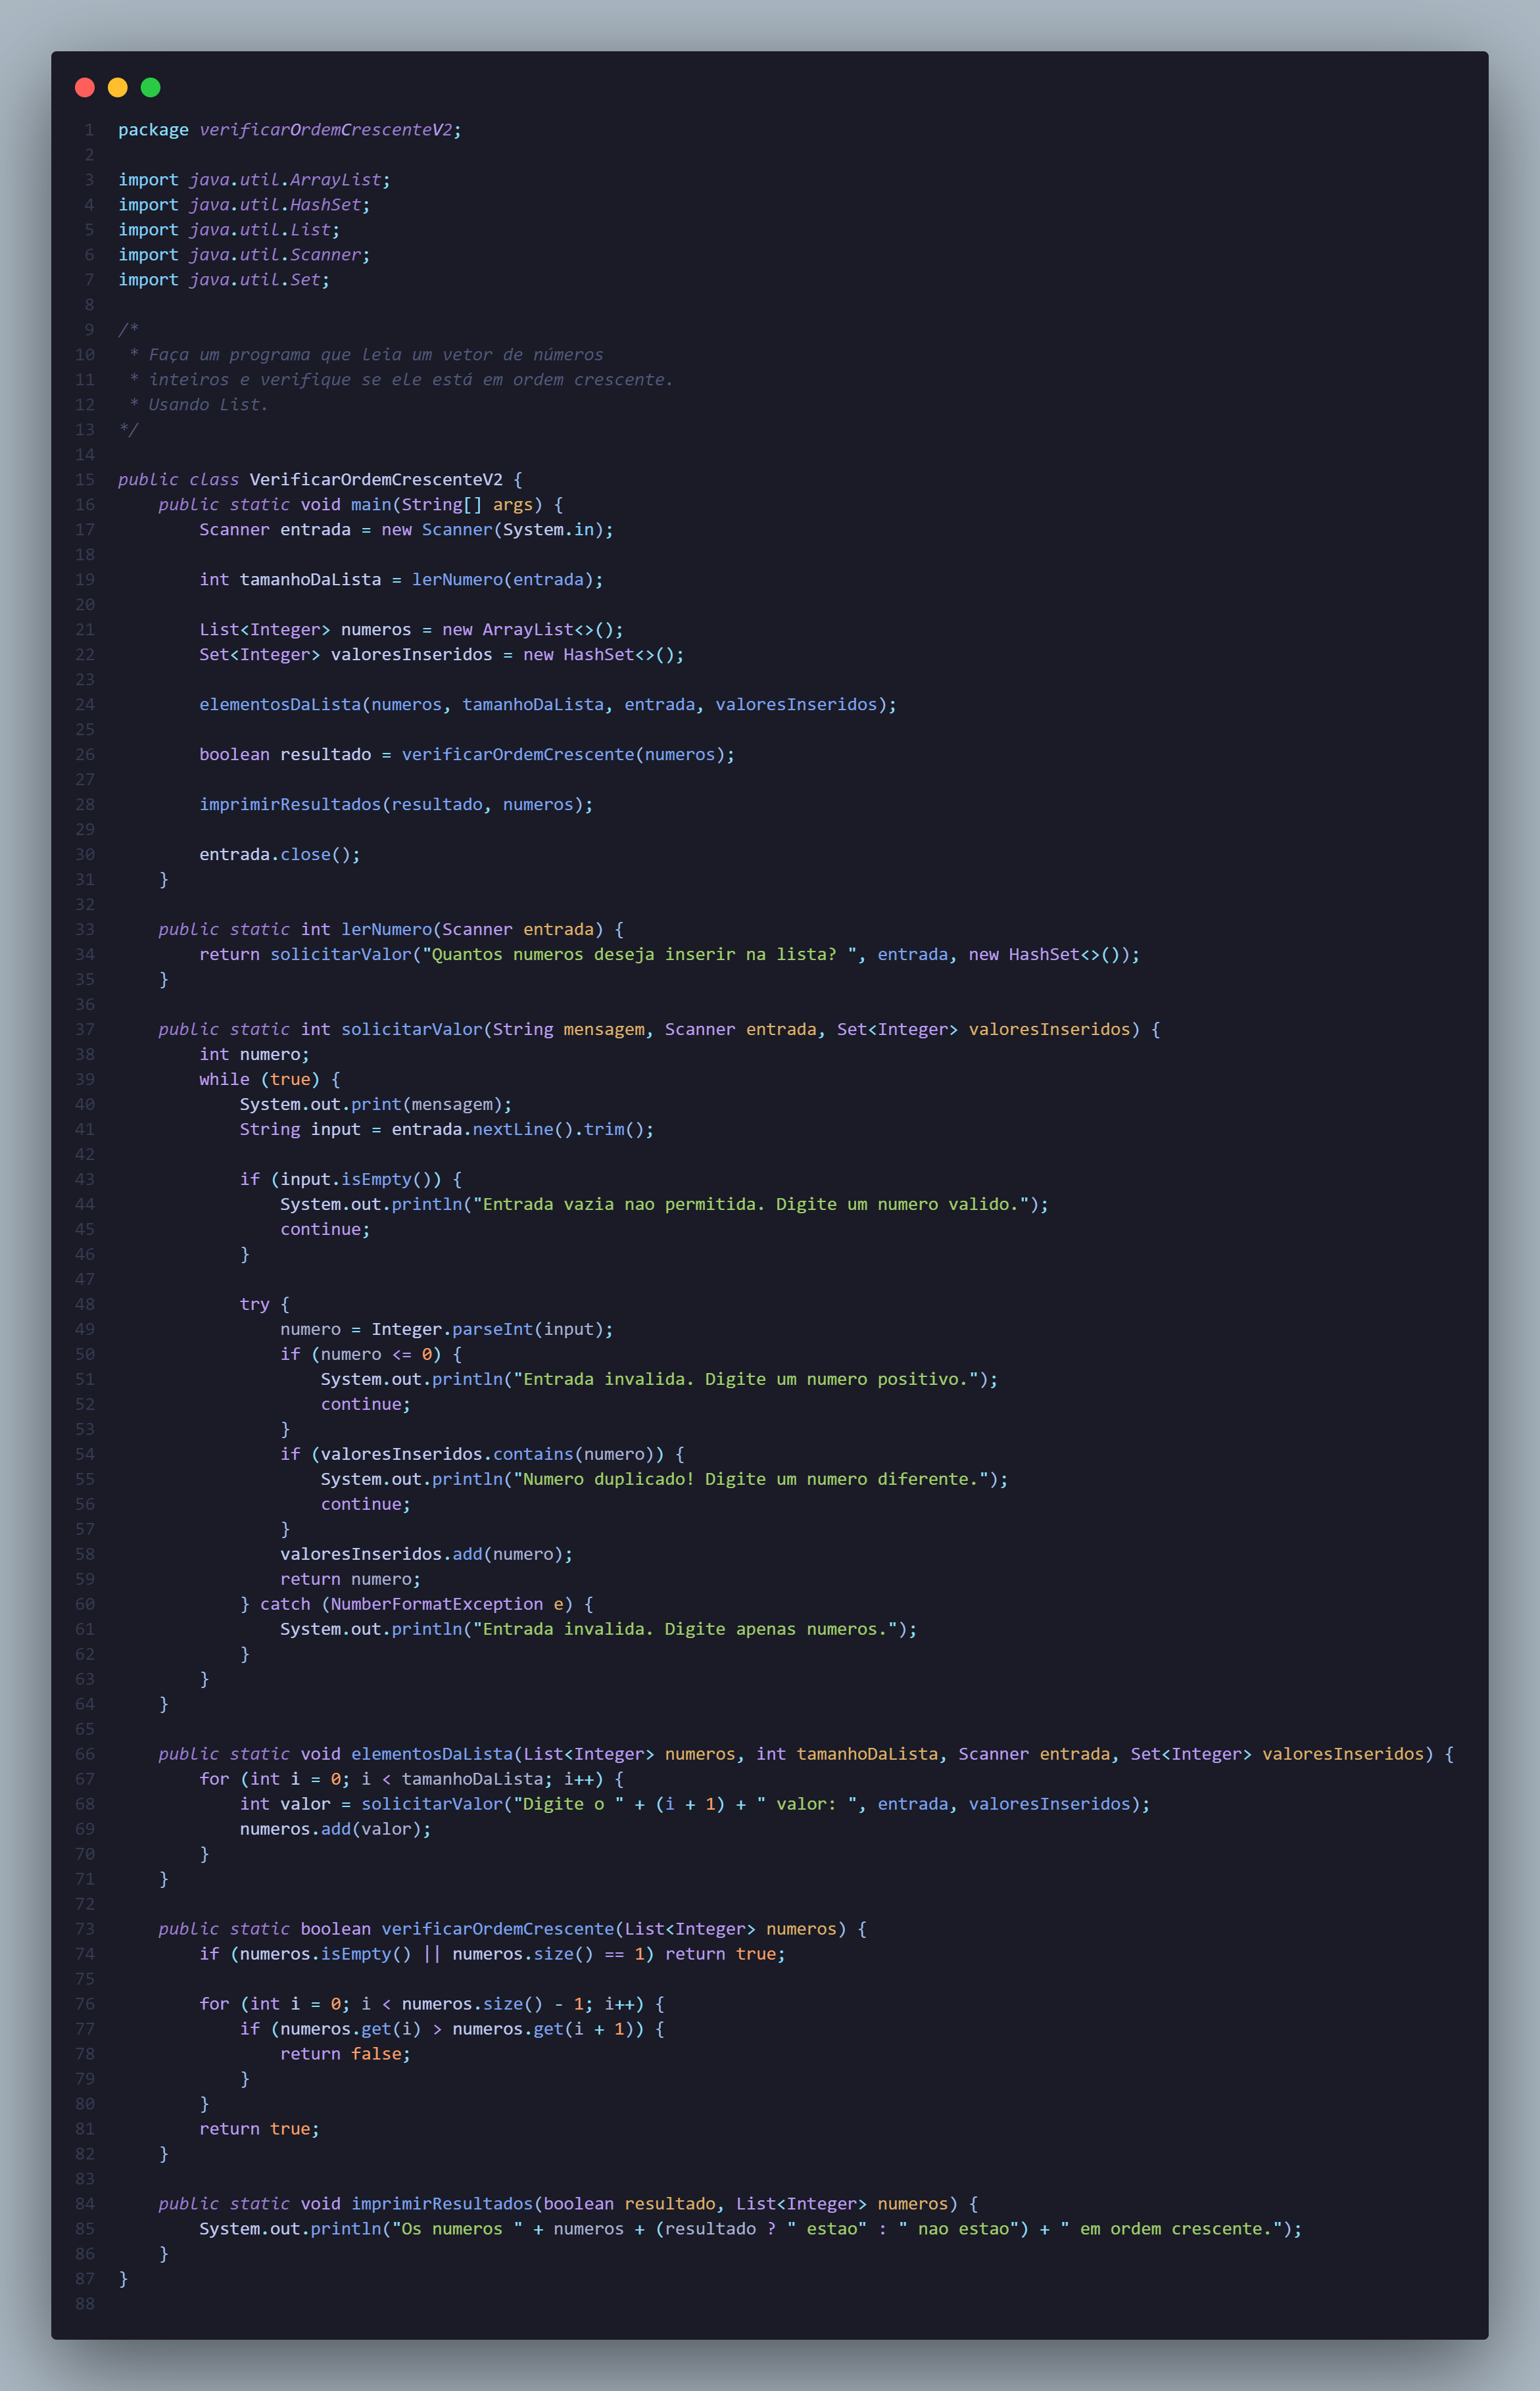Select the 'import java.util.HashSet;' line
1540x2391 pixels.
(244, 205)
